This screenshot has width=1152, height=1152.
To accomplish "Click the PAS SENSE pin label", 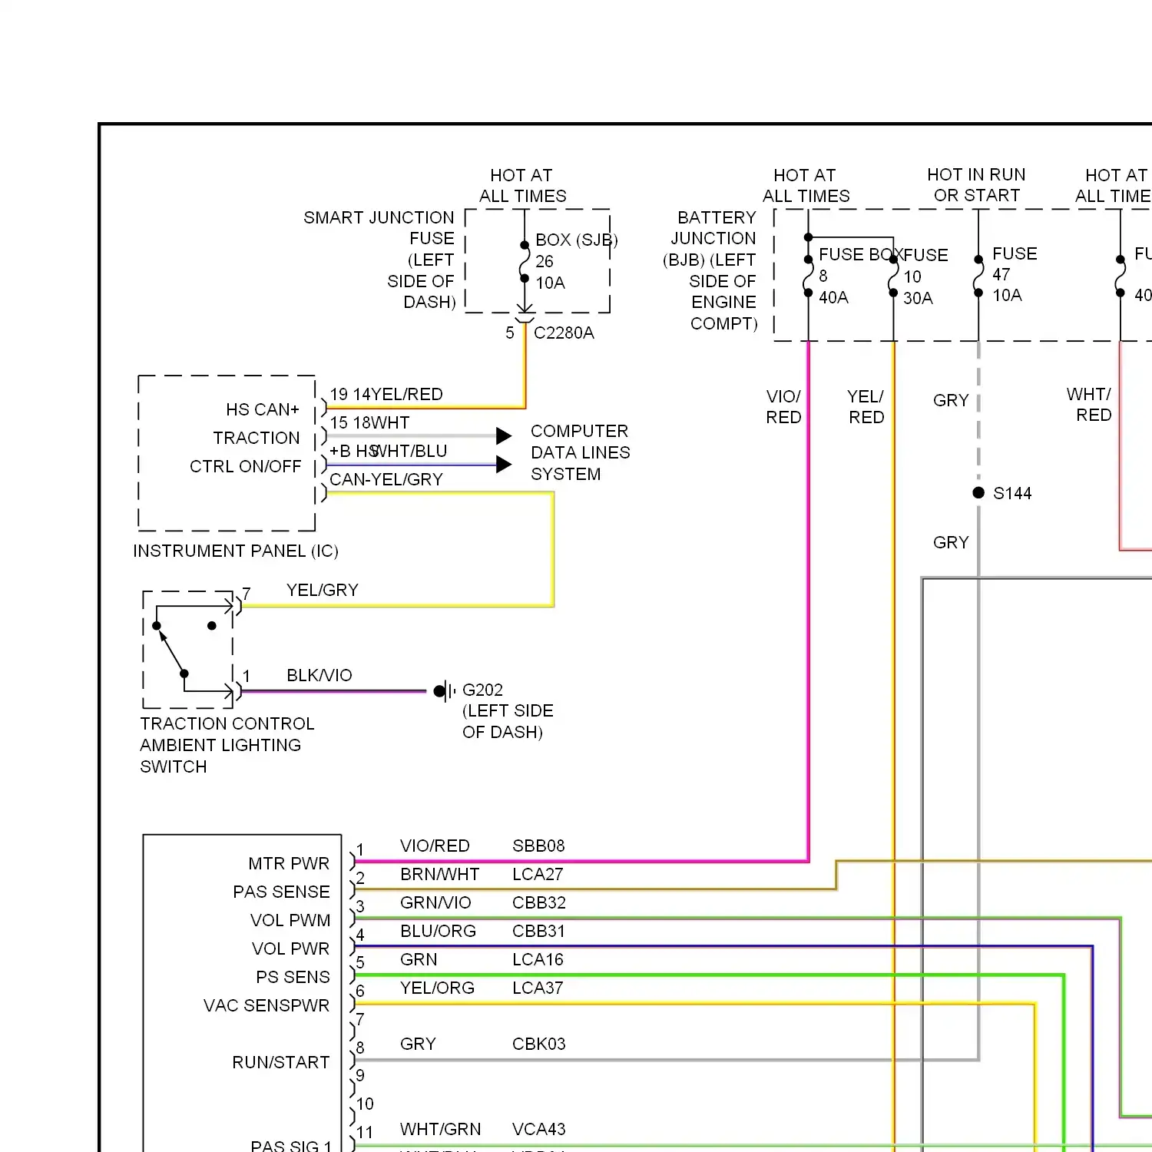I will 281,892.
